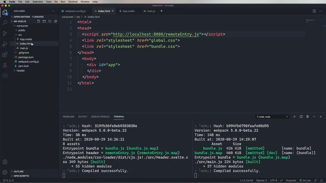Open the Terminal menu in menu bar
326x183 pixels.
coord(73,2)
